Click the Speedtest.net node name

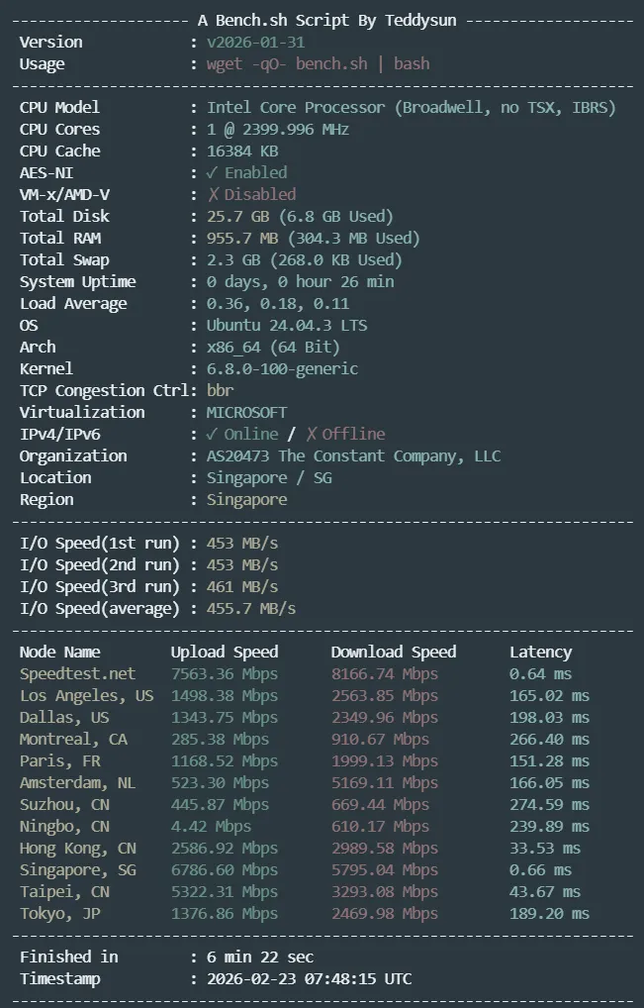pos(77,673)
